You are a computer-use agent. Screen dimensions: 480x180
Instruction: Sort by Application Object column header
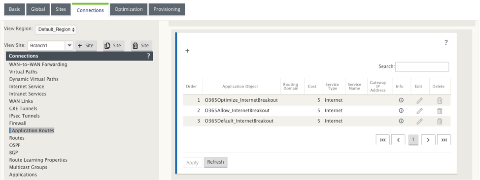(241, 87)
